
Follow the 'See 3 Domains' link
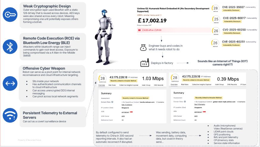pyautogui.click(x=127, y=105)
